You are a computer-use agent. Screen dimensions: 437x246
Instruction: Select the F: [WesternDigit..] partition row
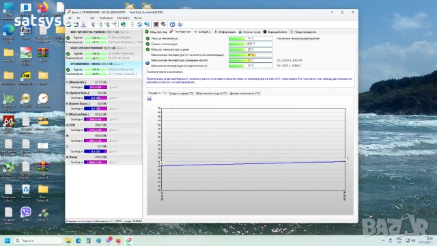[x=104, y=117]
